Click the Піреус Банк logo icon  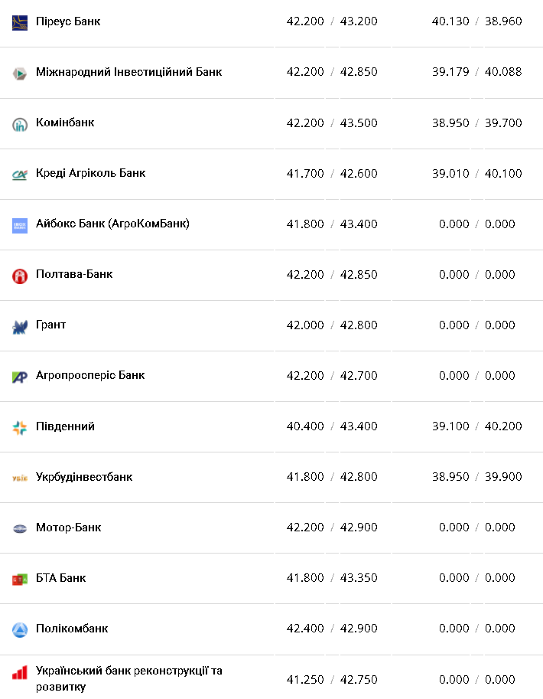pyautogui.click(x=20, y=22)
